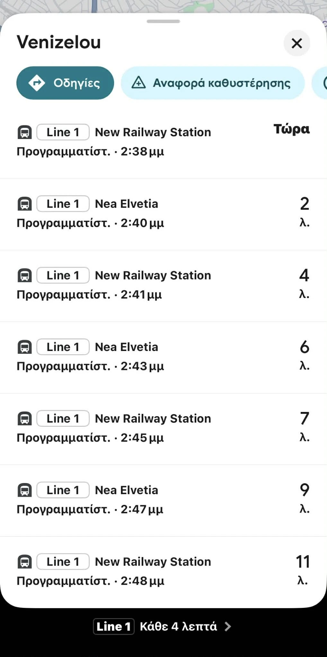
Task: Tap metro icon of 2:48 departure
Action: 25,562
